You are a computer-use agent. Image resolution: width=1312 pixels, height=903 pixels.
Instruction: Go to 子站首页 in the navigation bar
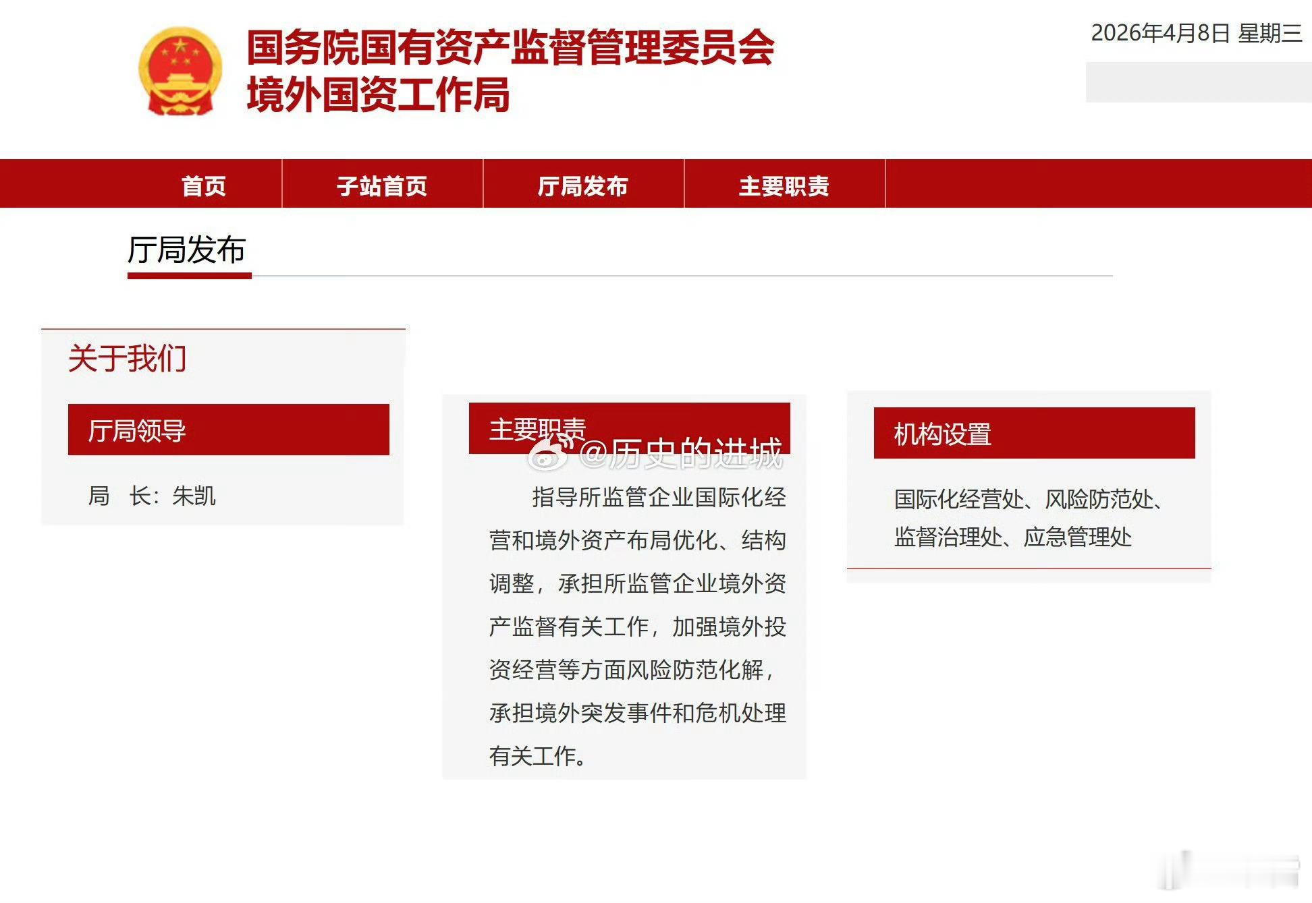click(382, 185)
